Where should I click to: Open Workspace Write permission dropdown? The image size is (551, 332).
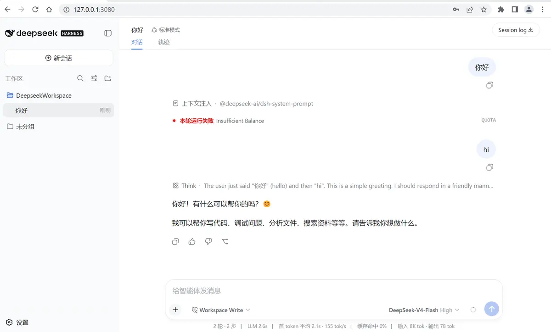click(x=221, y=310)
